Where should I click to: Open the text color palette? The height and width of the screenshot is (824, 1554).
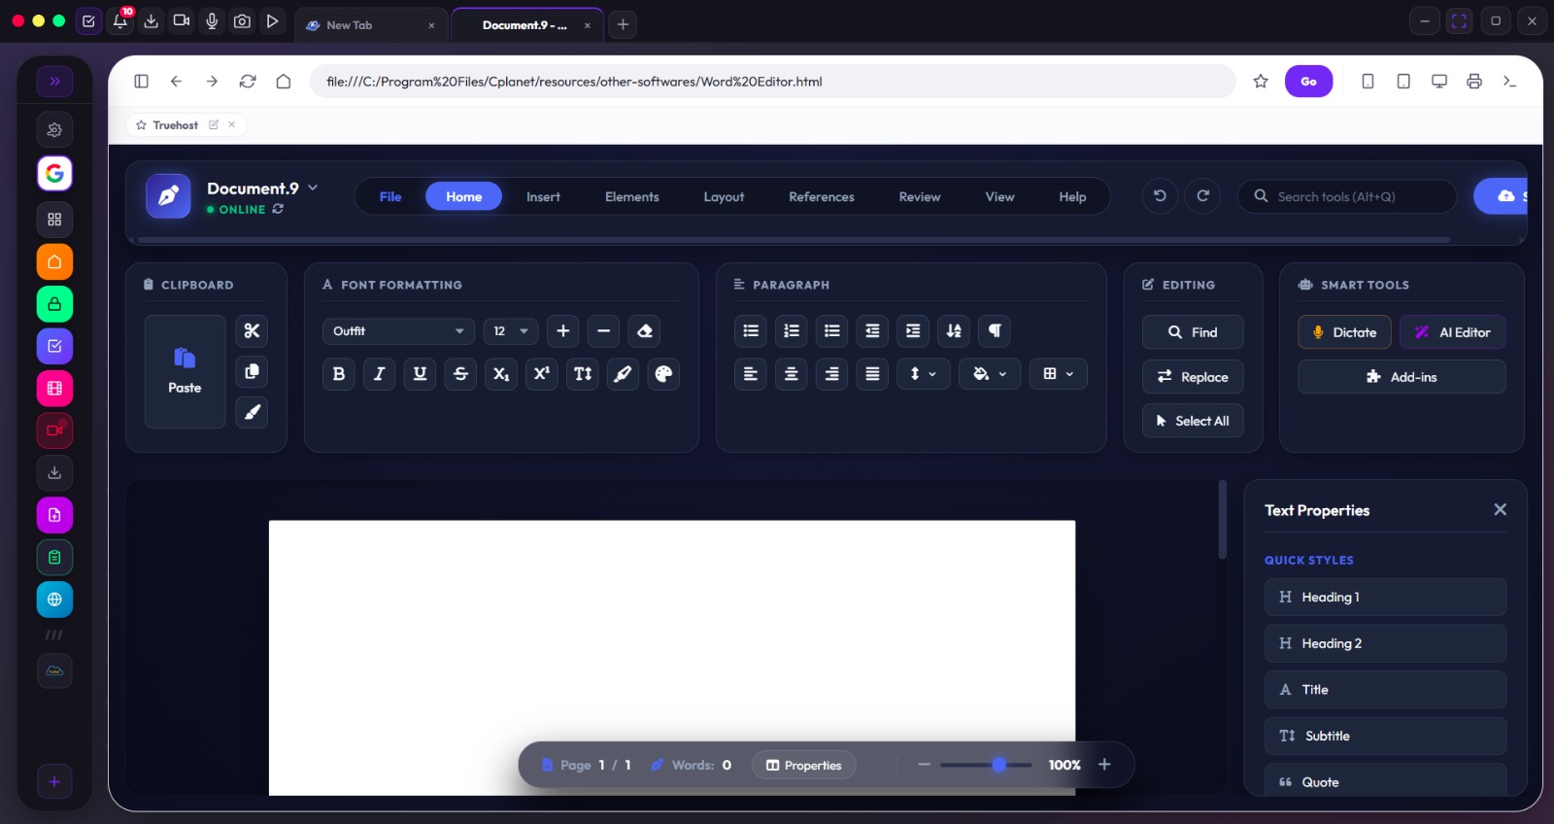pyautogui.click(x=663, y=374)
